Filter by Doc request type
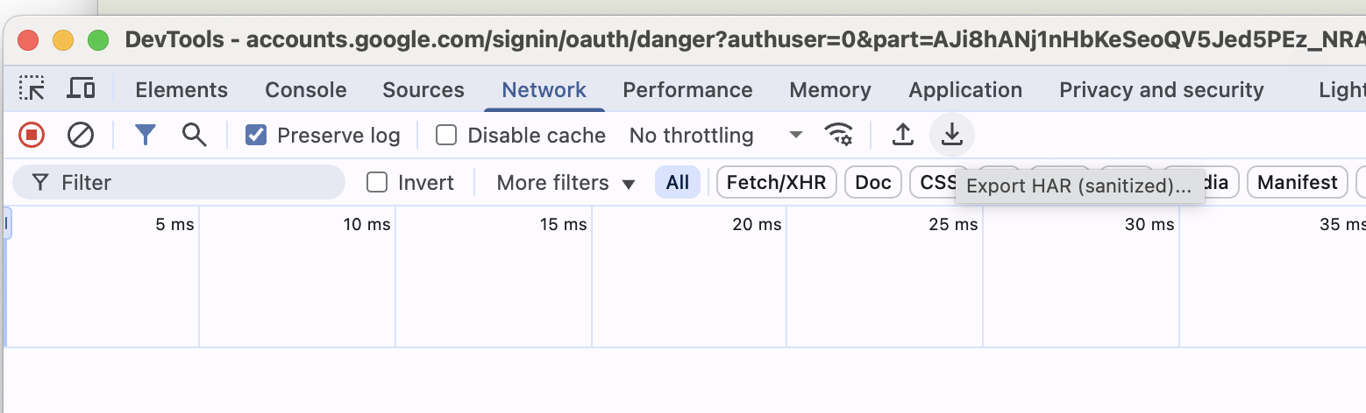Screen dimensions: 1366x413 point(873,182)
